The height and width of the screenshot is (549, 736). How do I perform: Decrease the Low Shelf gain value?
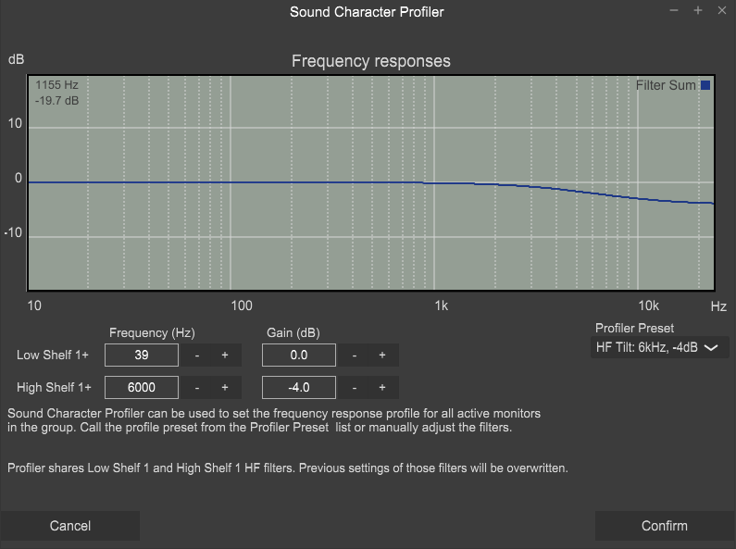click(x=354, y=356)
